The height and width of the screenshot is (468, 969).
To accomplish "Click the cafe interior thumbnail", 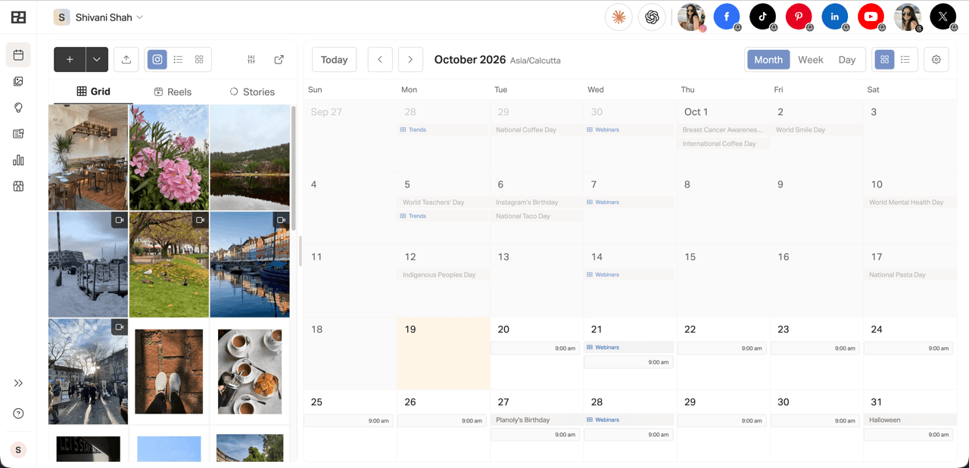I will [x=88, y=157].
